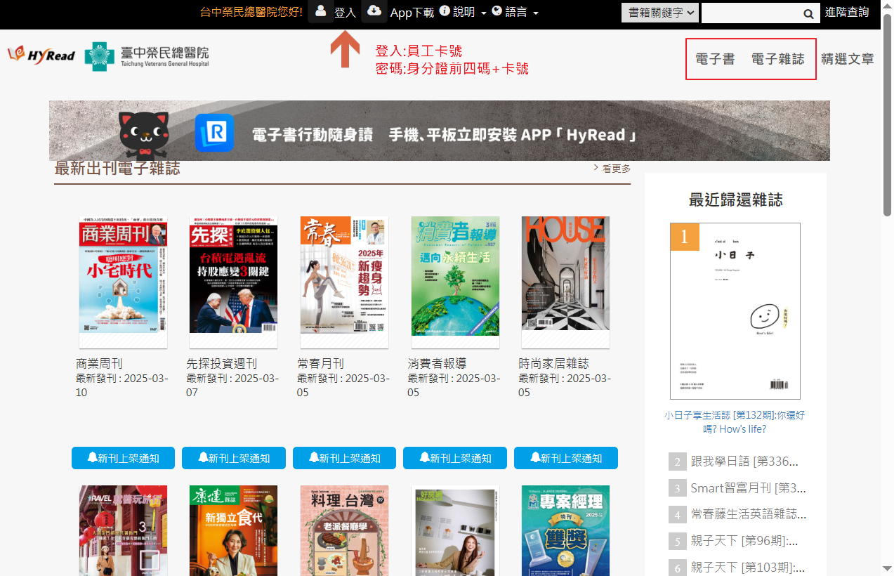Open the HyRead logo home link
The width and height of the screenshot is (894, 576).
(x=41, y=55)
